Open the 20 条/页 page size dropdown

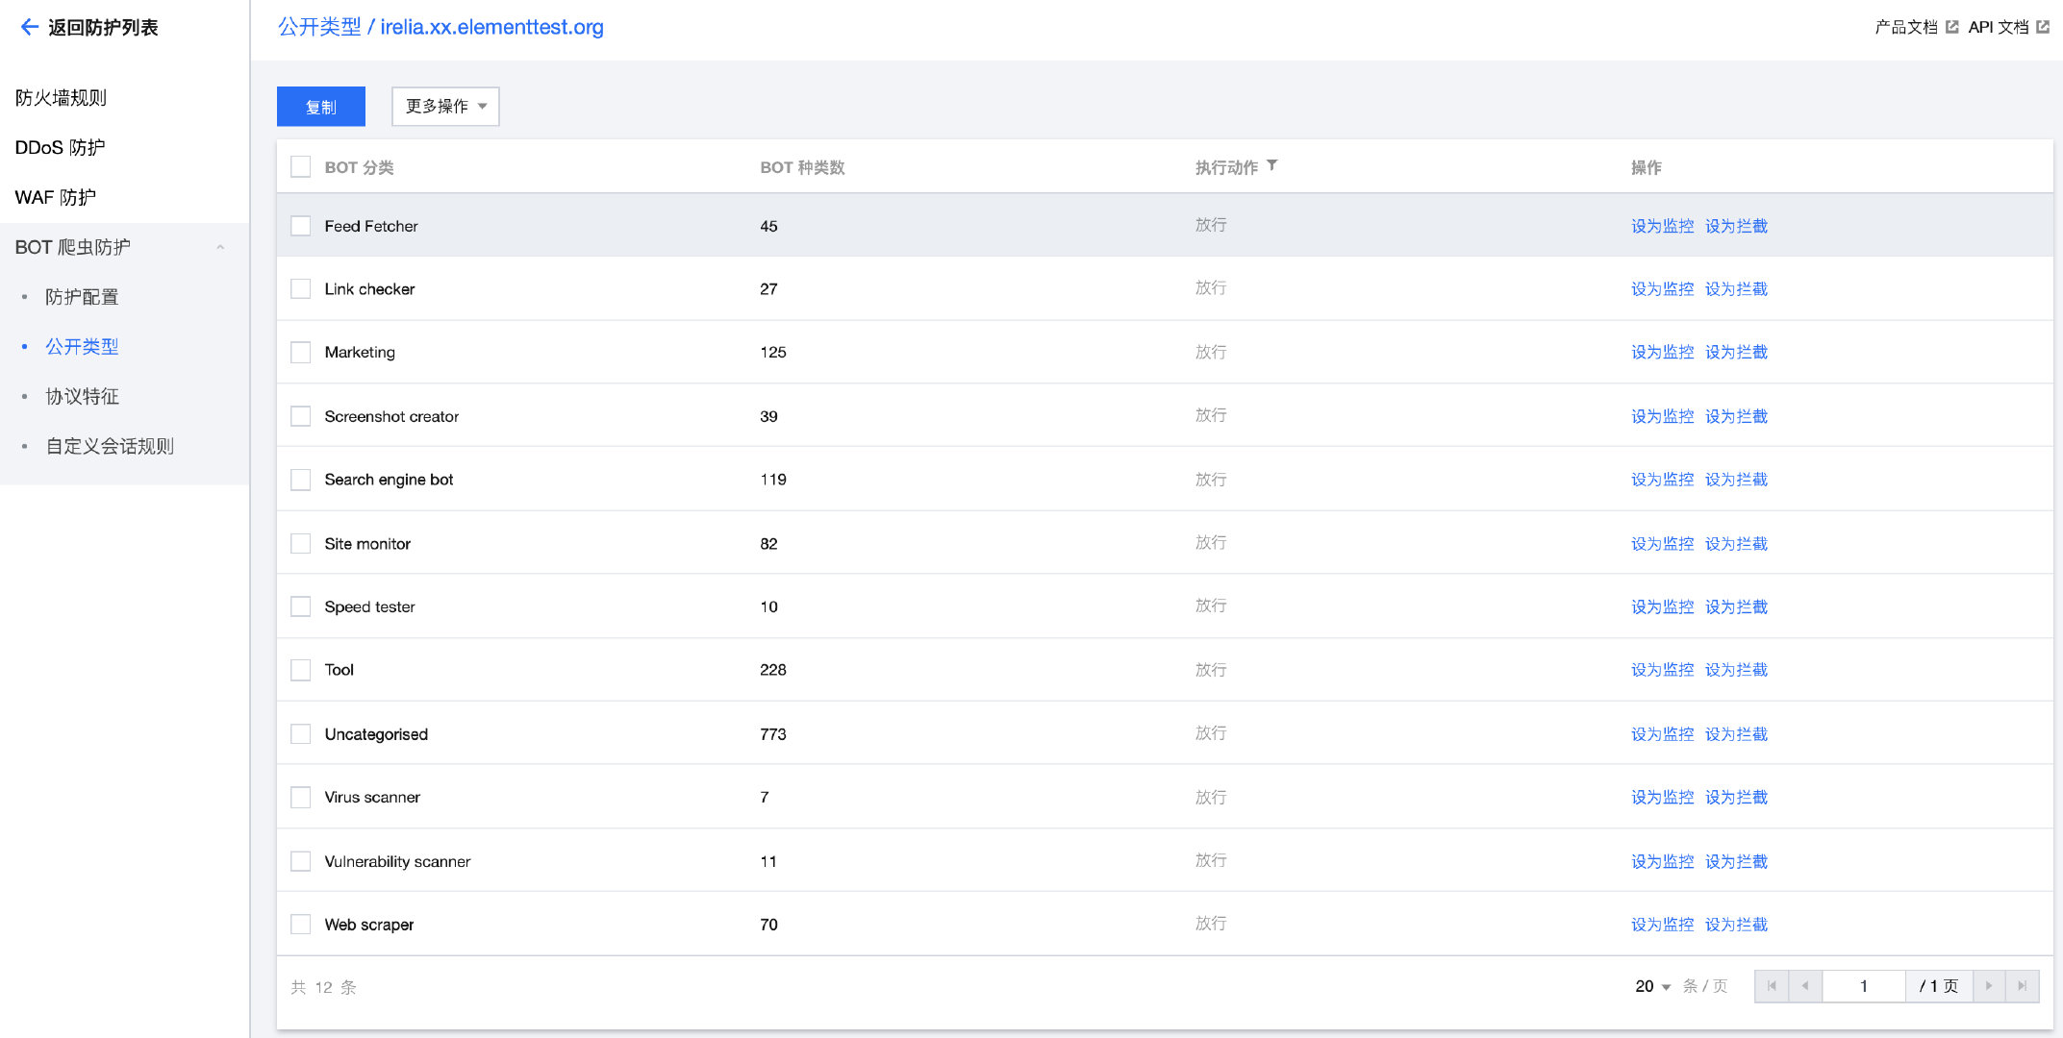click(x=1653, y=986)
